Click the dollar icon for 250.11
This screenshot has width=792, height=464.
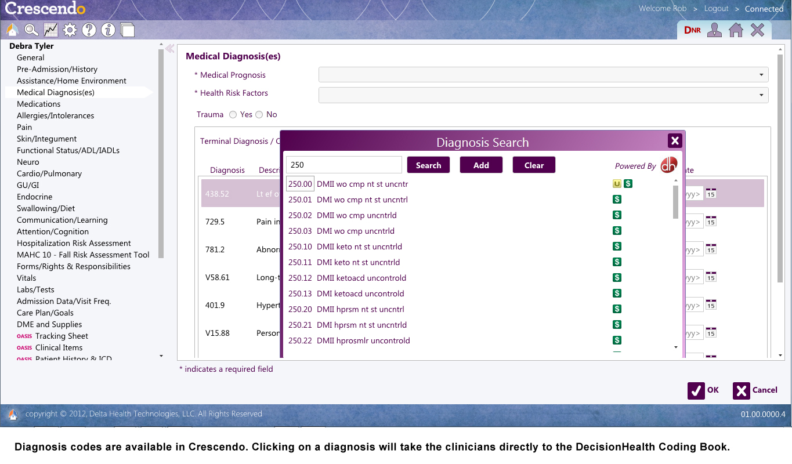coord(617,262)
